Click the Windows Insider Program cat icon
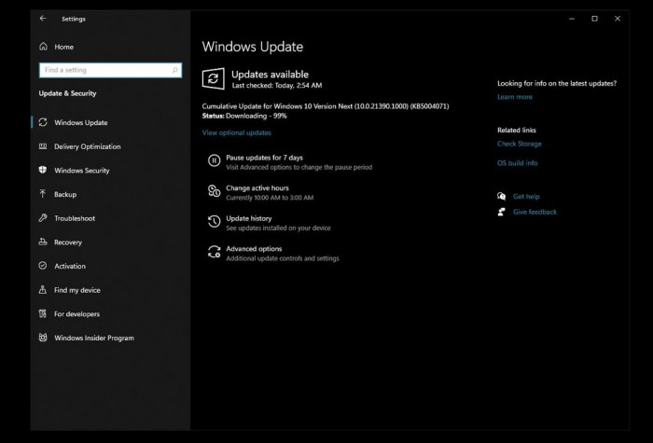 click(43, 338)
